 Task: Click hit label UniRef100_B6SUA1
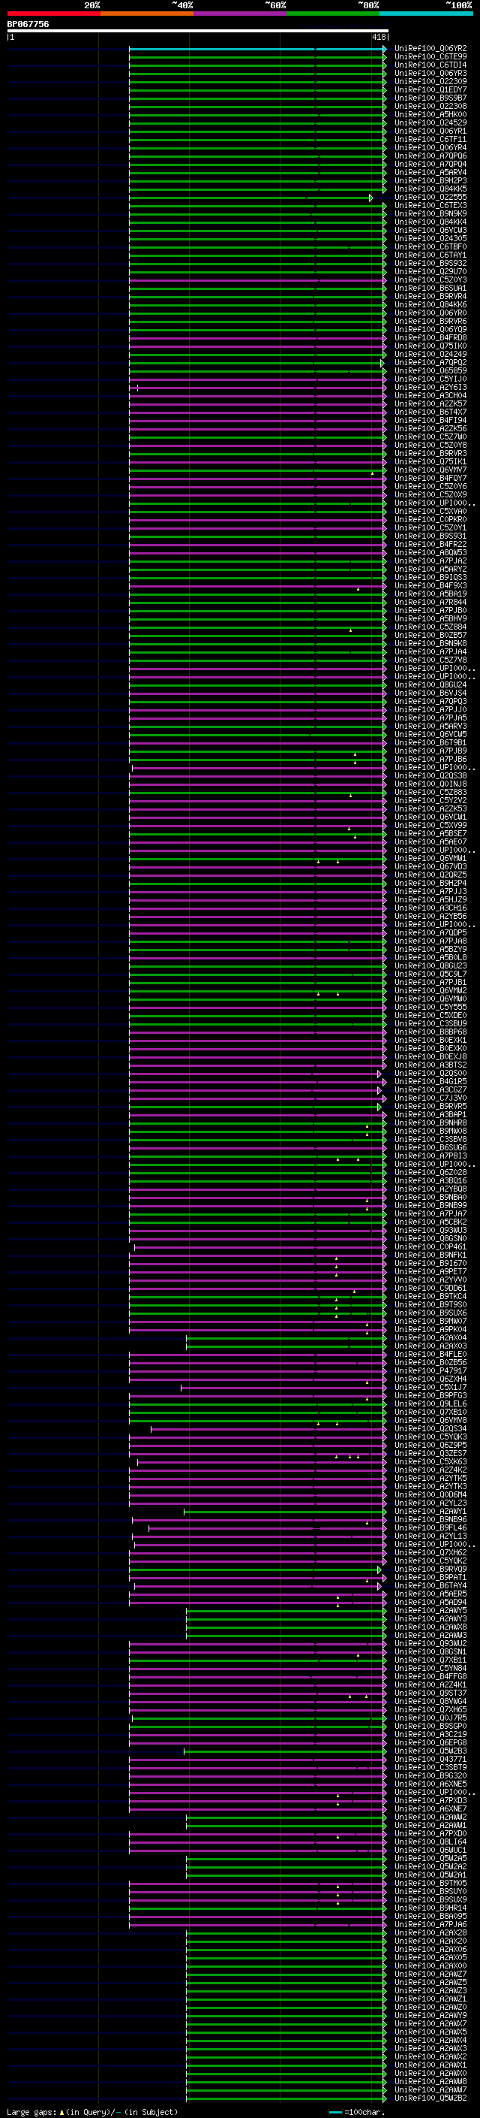430,288
